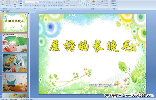The image size is (156, 100).
Task: Click the New Slide icon
Action: [15, 4]
